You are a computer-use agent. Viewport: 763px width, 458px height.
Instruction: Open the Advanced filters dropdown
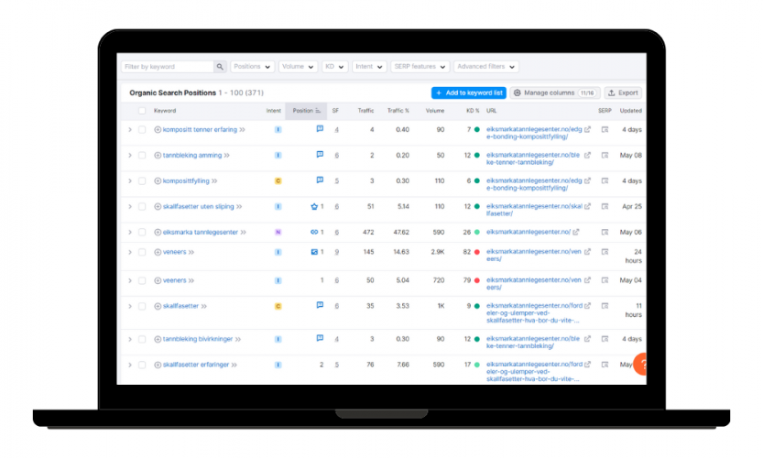pyautogui.click(x=486, y=67)
